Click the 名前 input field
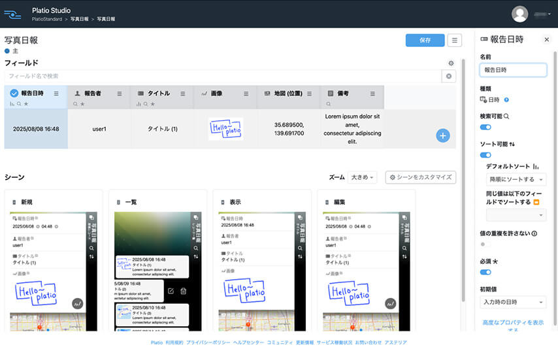Image resolution: width=558 pixels, height=349 pixels. 512,70
